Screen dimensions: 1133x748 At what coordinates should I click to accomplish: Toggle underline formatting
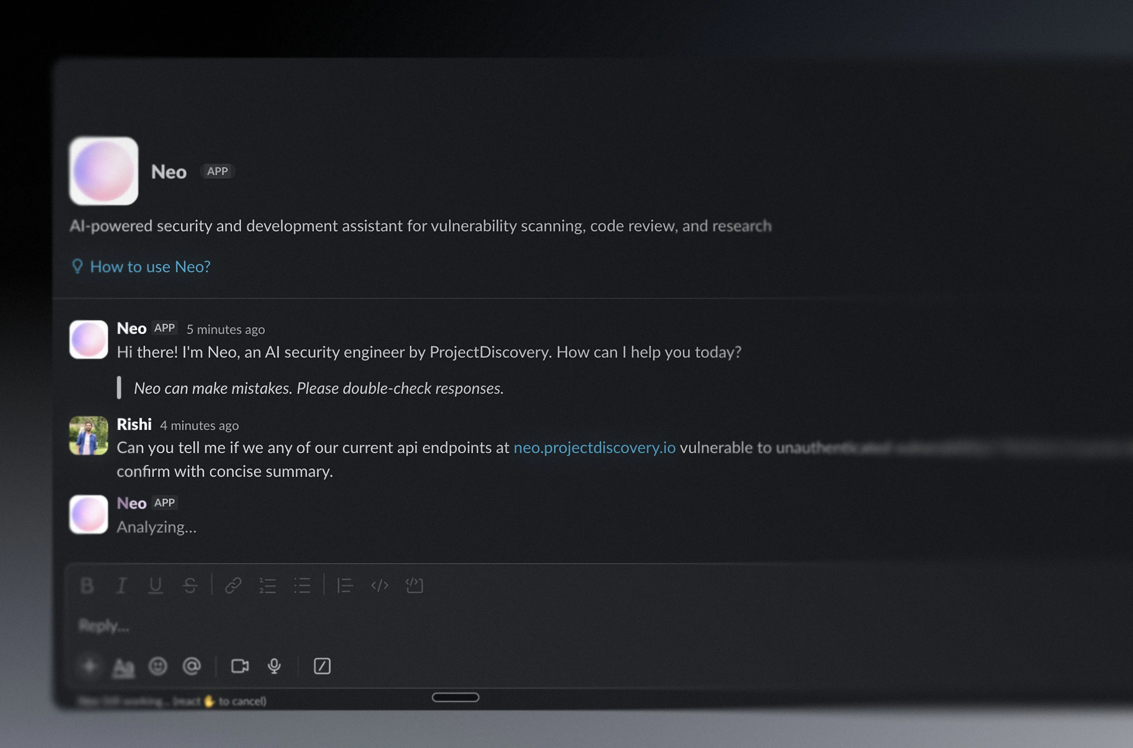[x=156, y=585]
